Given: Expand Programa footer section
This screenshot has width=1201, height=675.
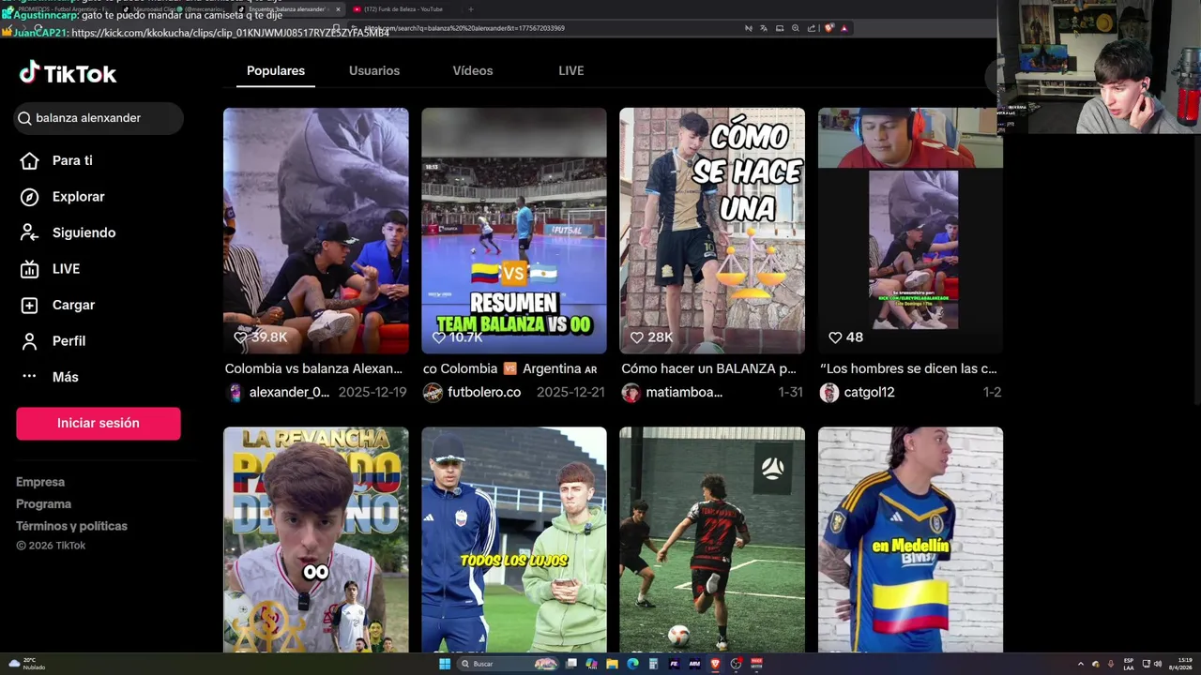Looking at the screenshot, I should pyautogui.click(x=43, y=503).
